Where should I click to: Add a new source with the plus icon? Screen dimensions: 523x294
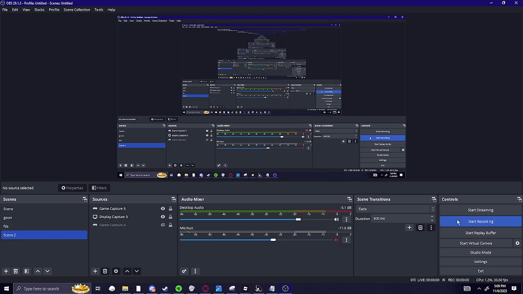(94, 271)
